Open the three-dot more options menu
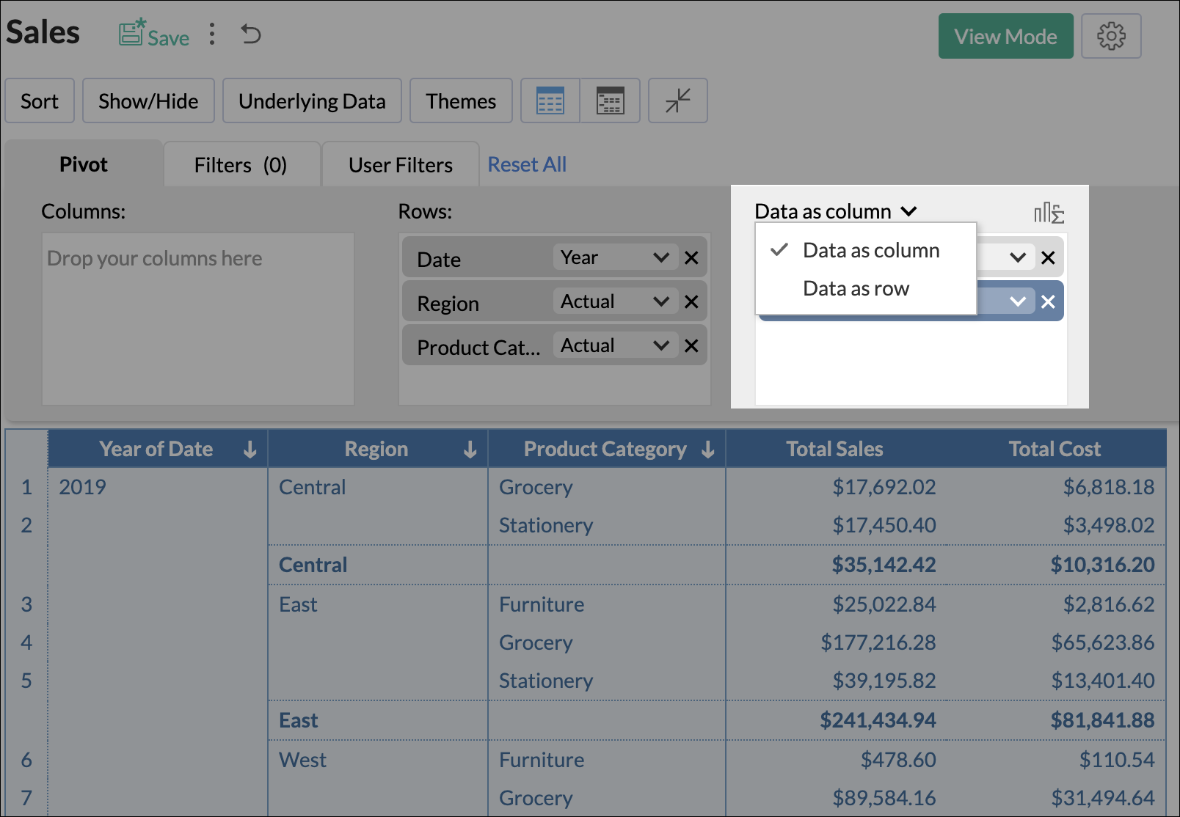Image resolution: width=1180 pixels, height=817 pixels. click(212, 34)
